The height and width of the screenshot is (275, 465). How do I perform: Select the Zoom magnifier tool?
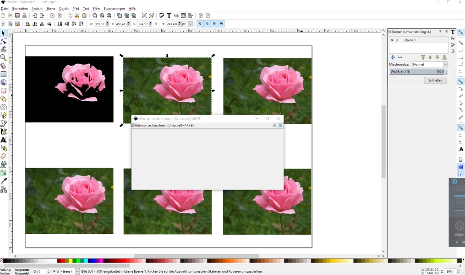point(4,58)
